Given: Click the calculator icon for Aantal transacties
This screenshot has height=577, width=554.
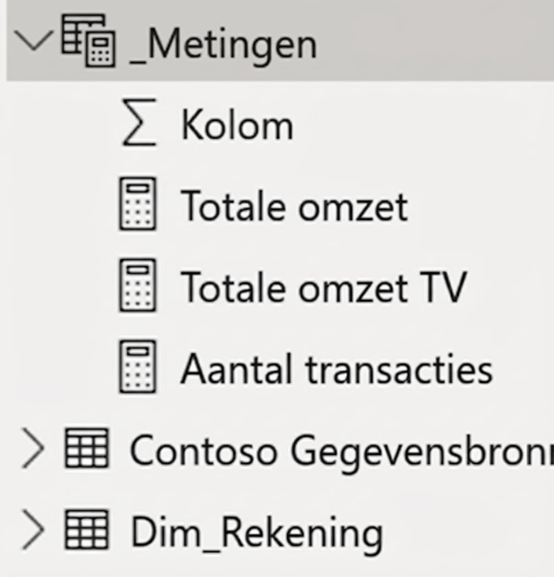Looking at the screenshot, I should coord(140,369).
